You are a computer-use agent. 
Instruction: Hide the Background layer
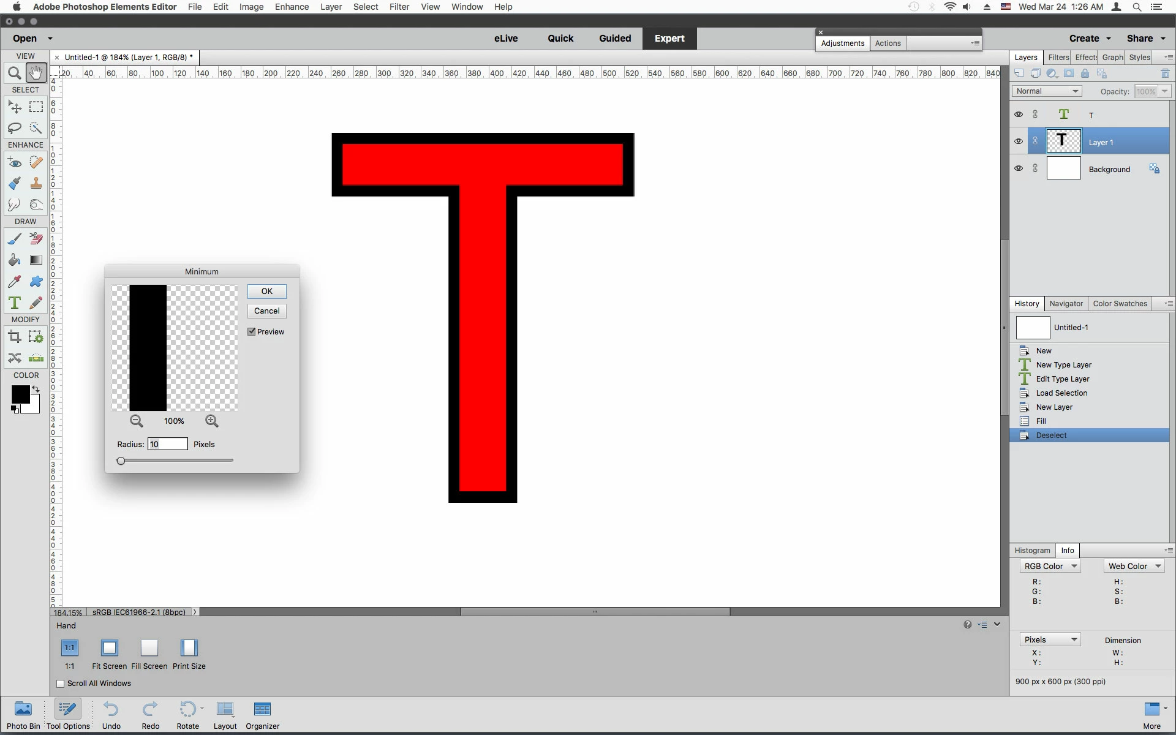[x=1019, y=168]
